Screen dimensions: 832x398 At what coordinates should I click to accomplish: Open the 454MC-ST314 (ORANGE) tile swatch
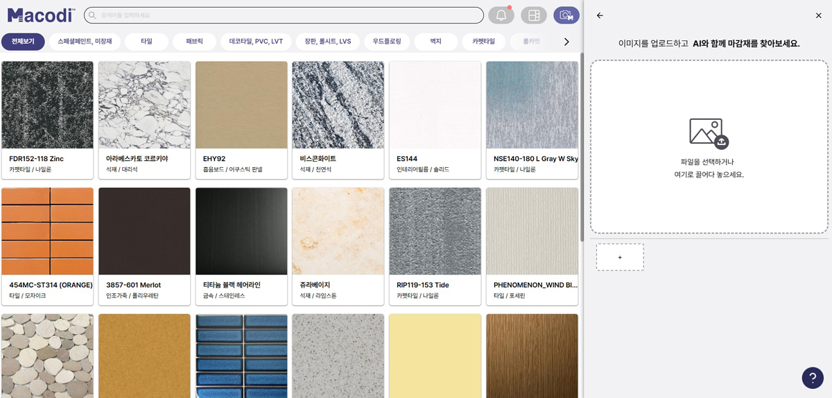(x=47, y=231)
